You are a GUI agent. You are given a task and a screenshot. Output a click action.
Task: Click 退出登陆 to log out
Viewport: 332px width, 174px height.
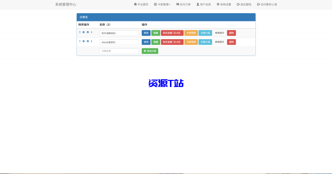[244, 5]
